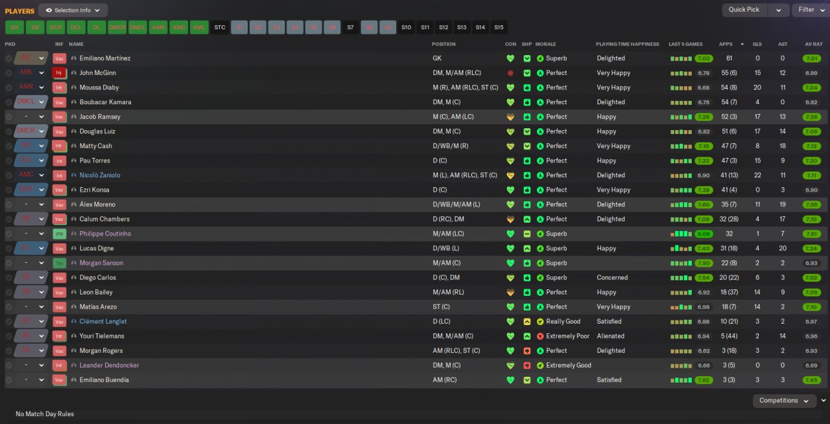This screenshot has width=830, height=424.
Task: Open AMC position dropdown for Nicolò Zaniolo
Action: click(x=41, y=175)
